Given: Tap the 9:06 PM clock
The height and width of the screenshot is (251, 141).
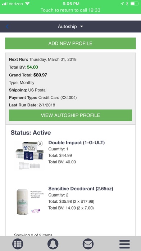Looking at the screenshot, I should click(x=71, y=4).
